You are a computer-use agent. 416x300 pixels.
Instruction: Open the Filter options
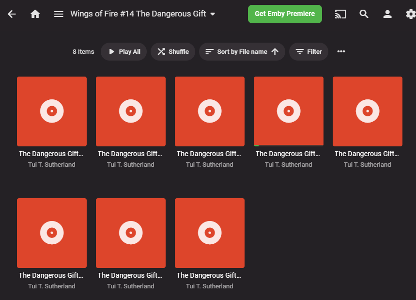click(x=308, y=51)
